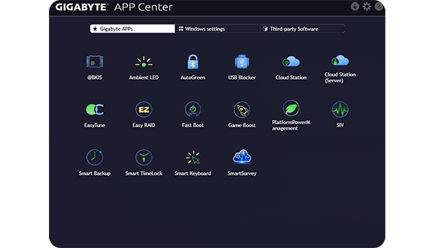Viewport: 435px width, 248px height.
Task: Launch Ambient LED app
Action: [x=143, y=62]
